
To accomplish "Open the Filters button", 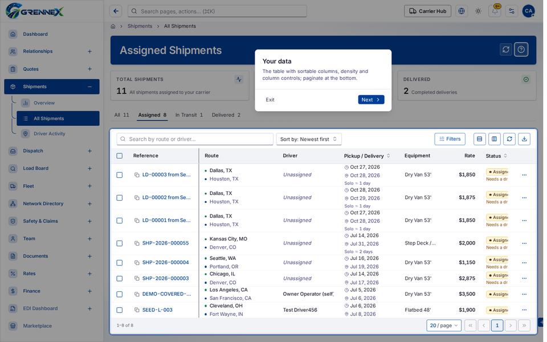I will [450, 139].
